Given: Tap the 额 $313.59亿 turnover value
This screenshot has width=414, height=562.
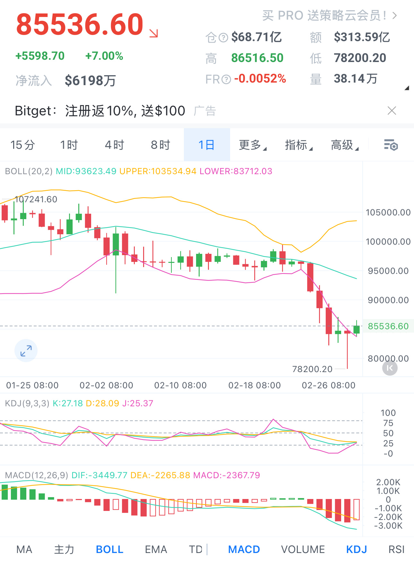Looking at the screenshot, I should tap(362, 37).
